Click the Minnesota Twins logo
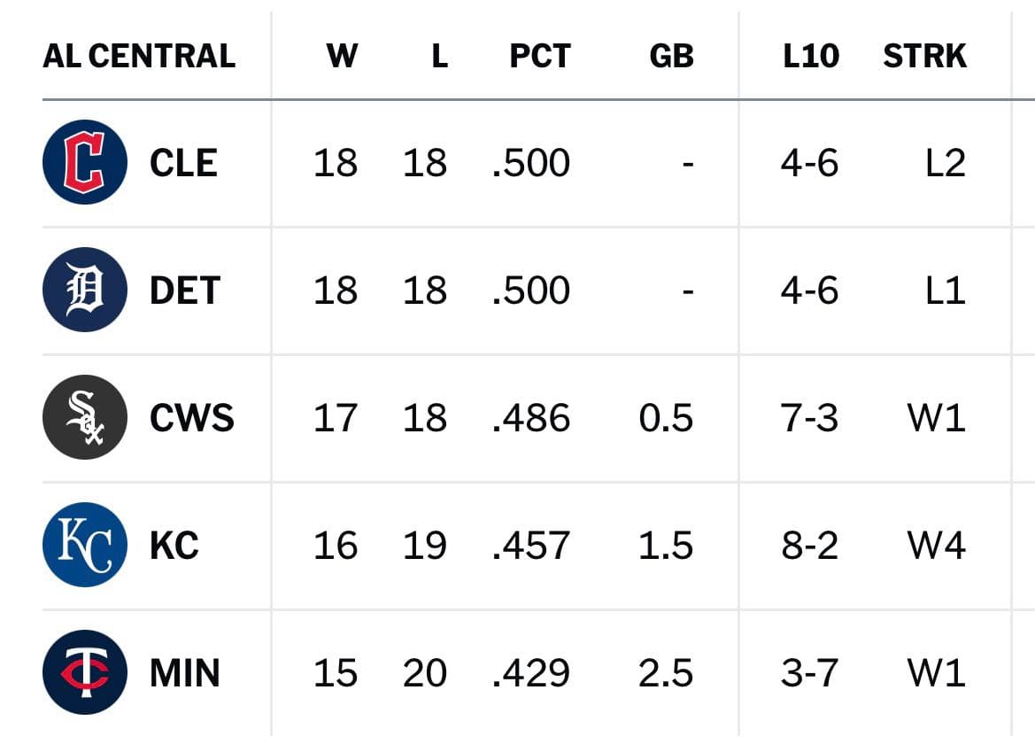Viewport: 1035px width, 752px height. click(85, 672)
